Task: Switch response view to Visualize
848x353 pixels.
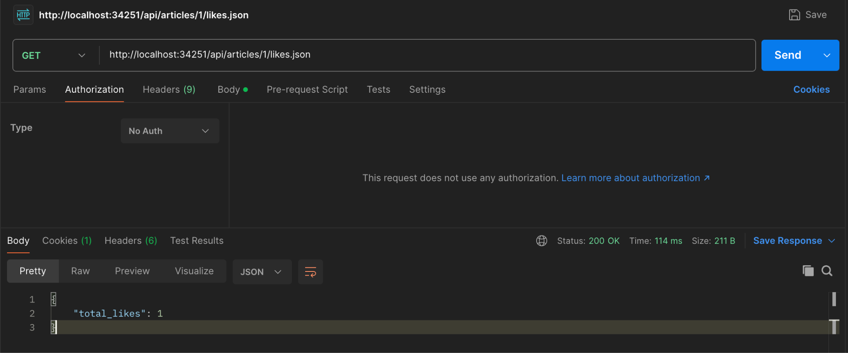Action: [x=194, y=271]
